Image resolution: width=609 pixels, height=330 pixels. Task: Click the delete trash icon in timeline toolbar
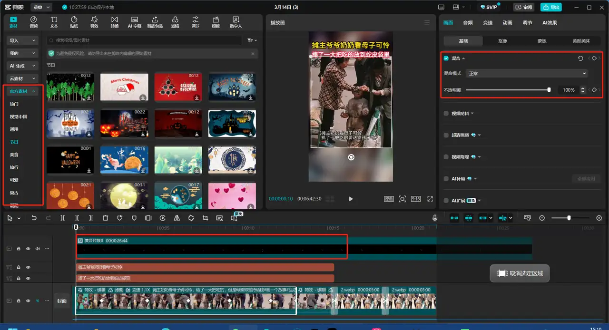pos(106,218)
